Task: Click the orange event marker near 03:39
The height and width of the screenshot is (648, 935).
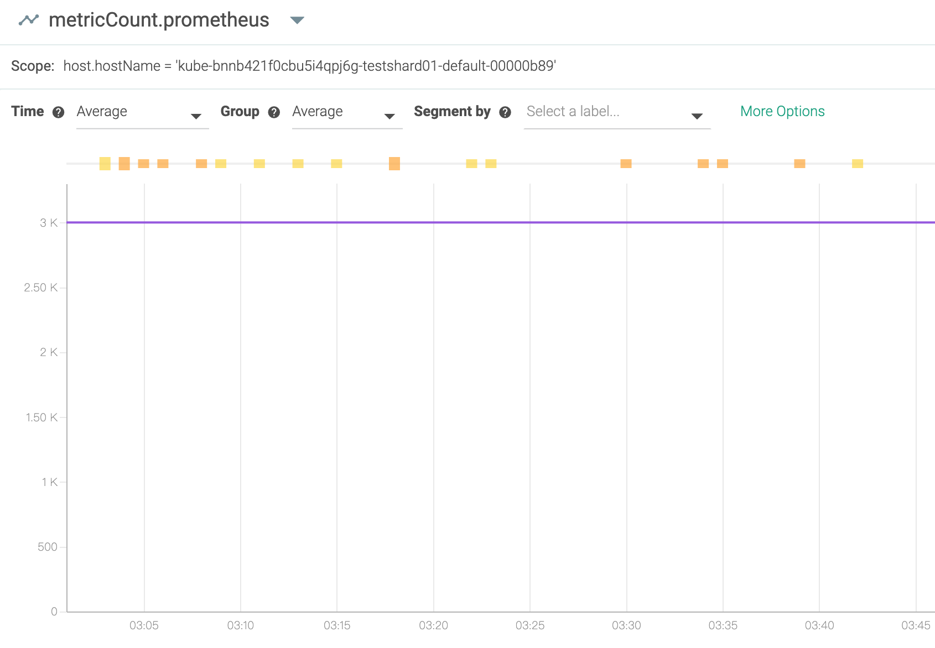Action: click(x=799, y=164)
